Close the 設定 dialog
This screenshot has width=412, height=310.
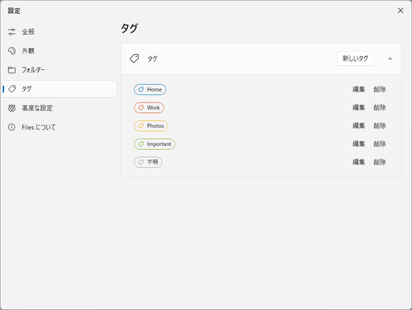(400, 10)
